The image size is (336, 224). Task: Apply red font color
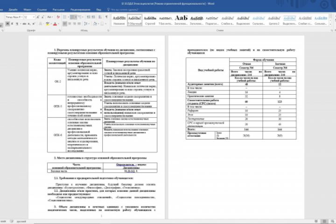(55, 24)
